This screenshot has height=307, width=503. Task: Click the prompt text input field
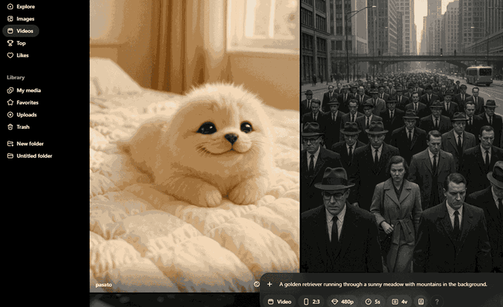[383, 284]
